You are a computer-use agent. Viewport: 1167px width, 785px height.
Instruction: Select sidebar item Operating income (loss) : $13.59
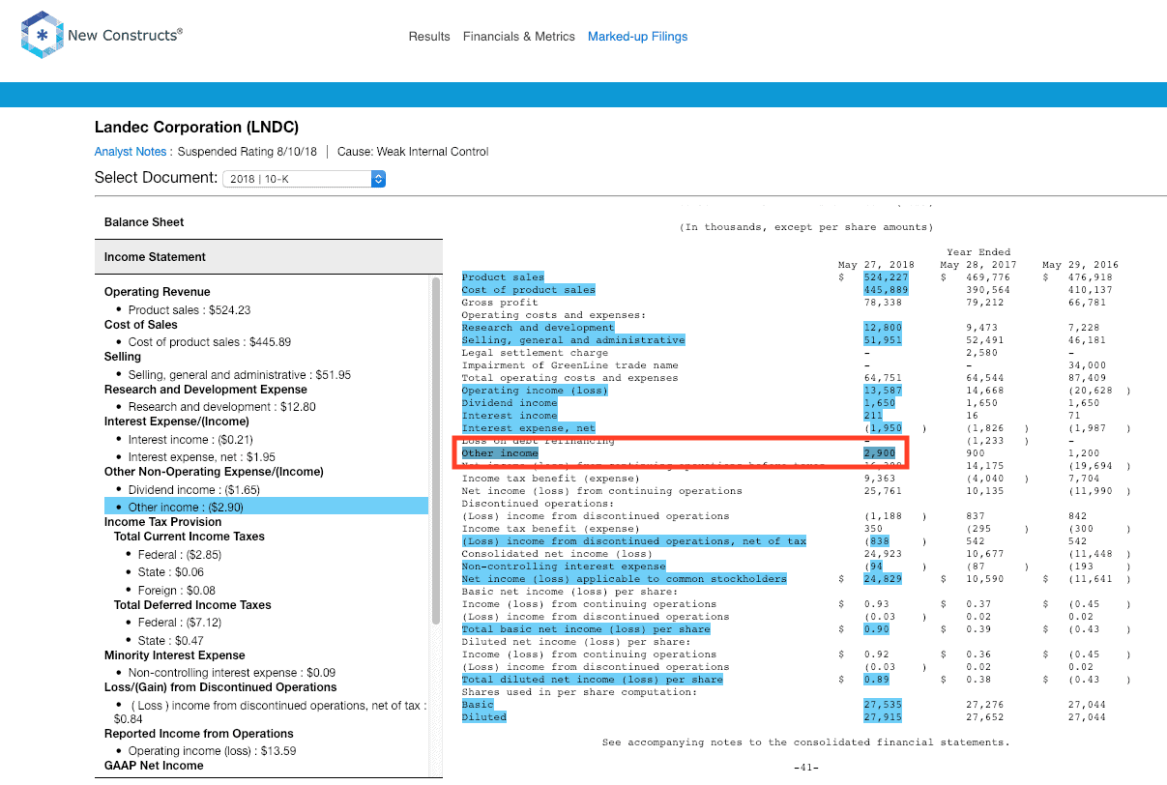[x=212, y=751]
